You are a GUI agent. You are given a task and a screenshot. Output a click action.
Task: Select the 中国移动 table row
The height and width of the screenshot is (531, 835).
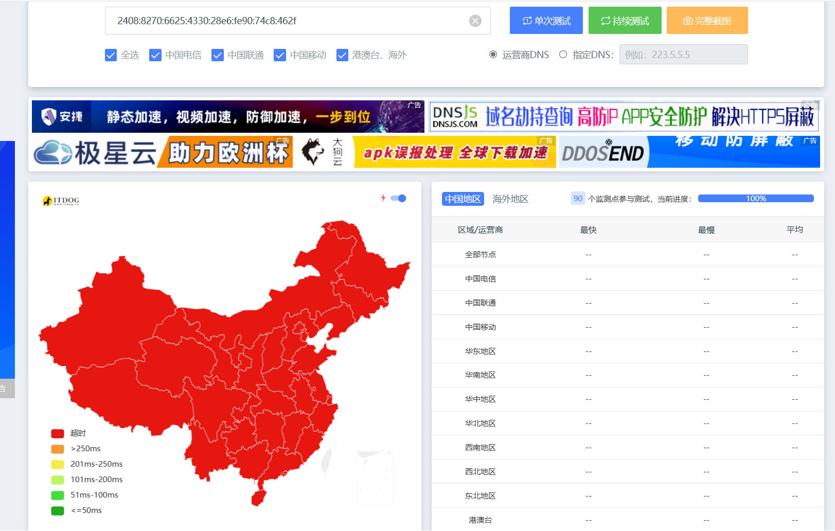pyautogui.click(x=628, y=327)
